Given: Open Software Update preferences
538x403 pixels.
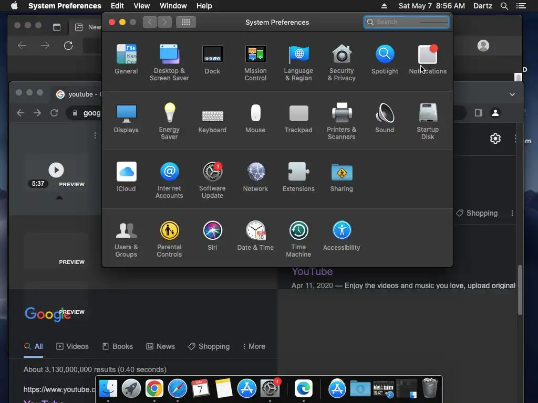Looking at the screenshot, I should (x=212, y=181).
